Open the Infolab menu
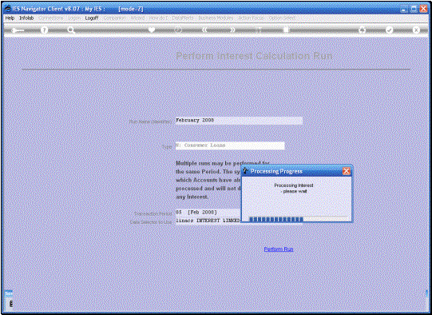This screenshot has height=315, width=432. [x=26, y=18]
